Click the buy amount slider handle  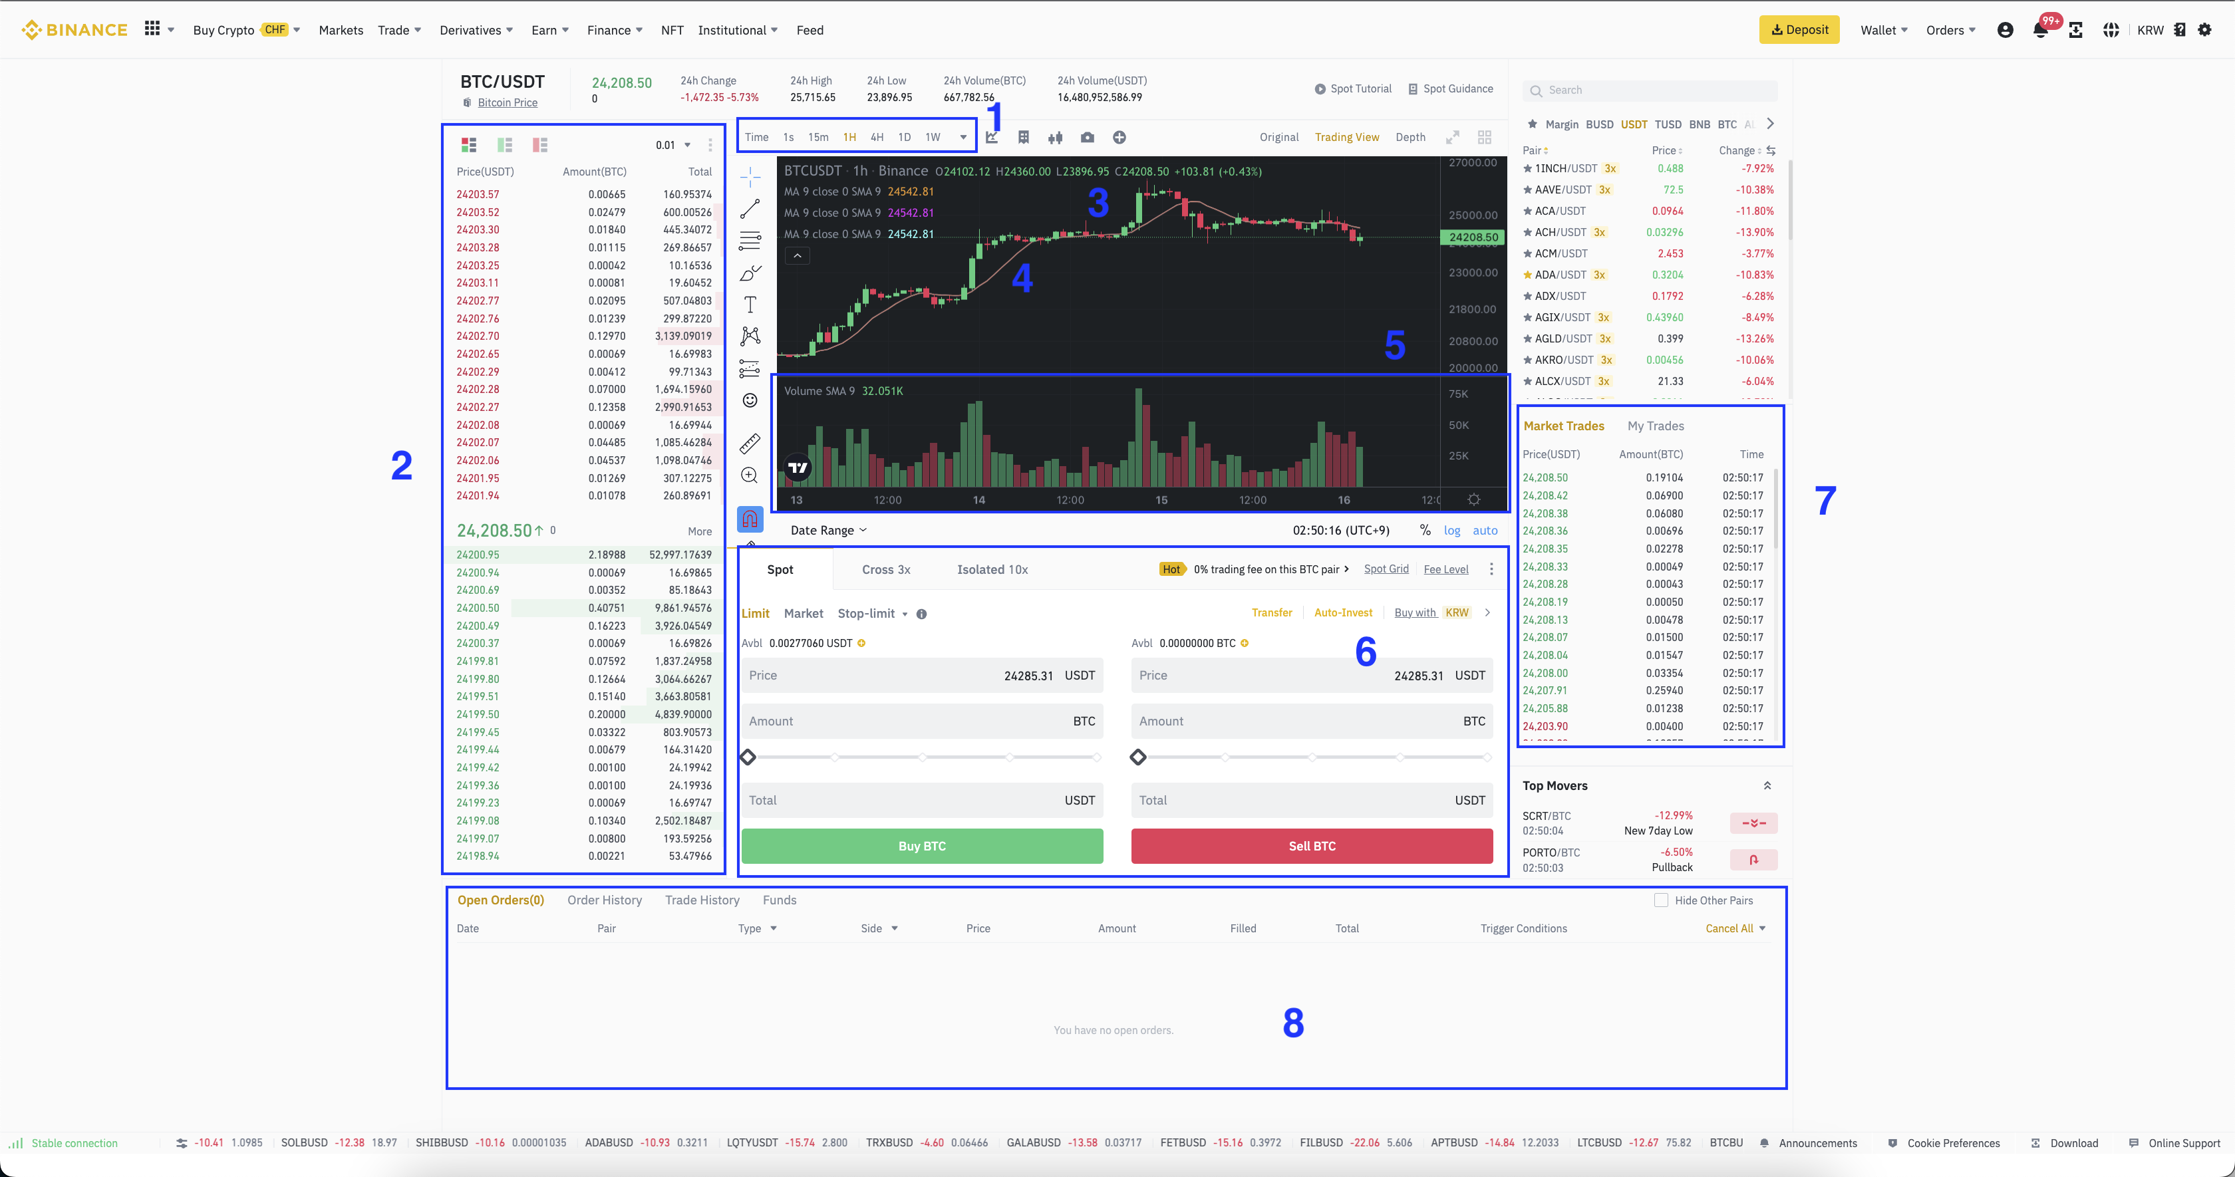[748, 757]
